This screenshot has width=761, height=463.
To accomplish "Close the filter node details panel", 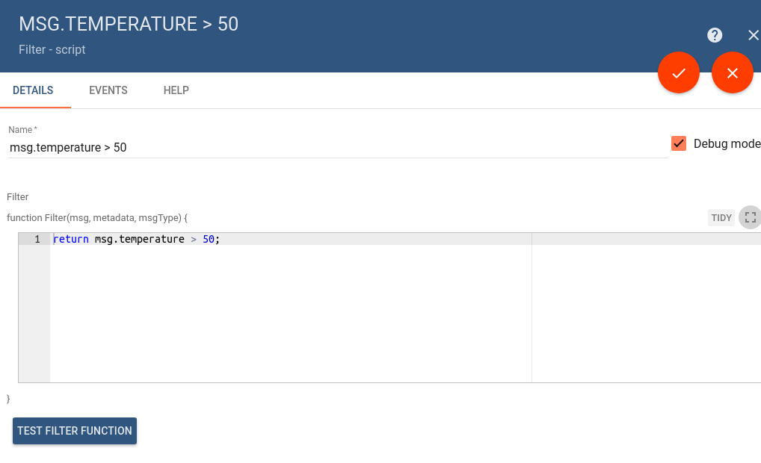I will tap(753, 35).
